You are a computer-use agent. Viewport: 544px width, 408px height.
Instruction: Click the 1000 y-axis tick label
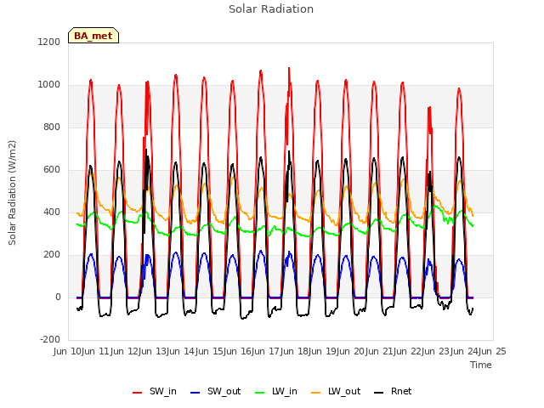[49, 85]
